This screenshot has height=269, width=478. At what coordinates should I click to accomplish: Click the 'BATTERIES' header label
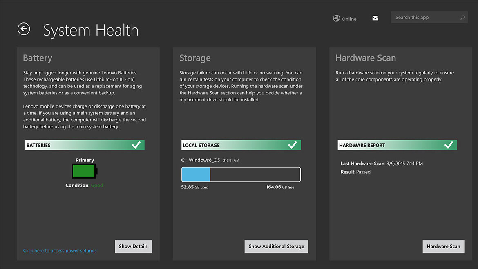click(38, 145)
